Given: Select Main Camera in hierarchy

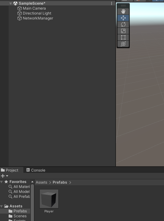Looking at the screenshot, I should tap(34, 8).
